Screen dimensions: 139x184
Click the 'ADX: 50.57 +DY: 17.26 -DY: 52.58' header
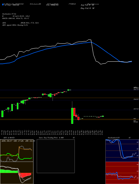pos(18,141)
